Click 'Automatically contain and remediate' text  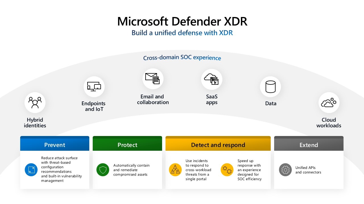point(131,170)
